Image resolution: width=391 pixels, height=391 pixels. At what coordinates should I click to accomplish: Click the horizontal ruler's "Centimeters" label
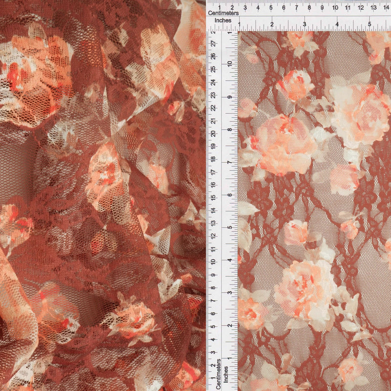click(x=223, y=13)
